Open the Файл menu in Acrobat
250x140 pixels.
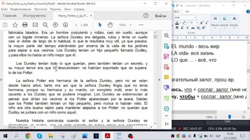[x=4, y=9]
